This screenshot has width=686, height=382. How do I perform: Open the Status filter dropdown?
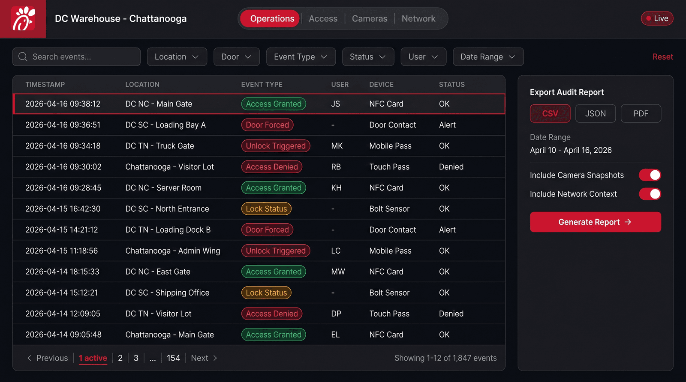(x=368, y=57)
